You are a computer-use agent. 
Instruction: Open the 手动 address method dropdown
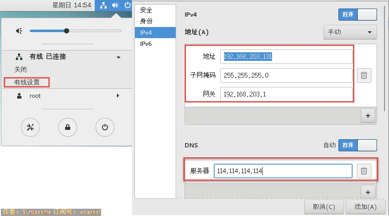pos(350,32)
